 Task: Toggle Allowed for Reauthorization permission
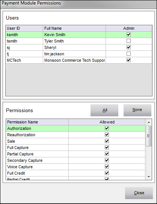[107, 134]
